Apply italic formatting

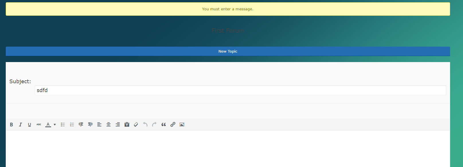pyautogui.click(x=20, y=125)
